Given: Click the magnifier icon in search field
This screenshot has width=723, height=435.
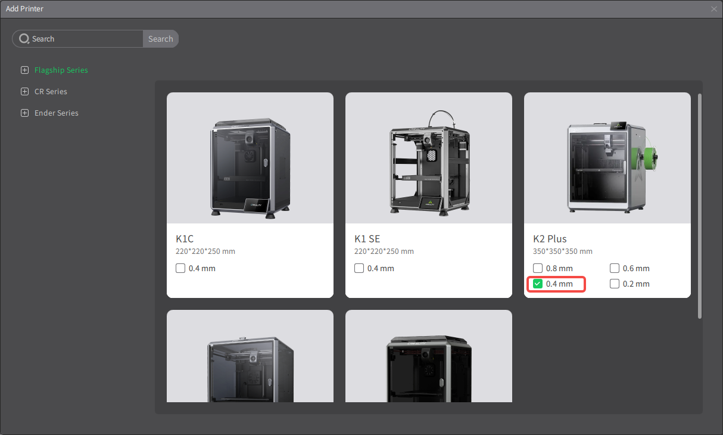Looking at the screenshot, I should click(x=24, y=39).
